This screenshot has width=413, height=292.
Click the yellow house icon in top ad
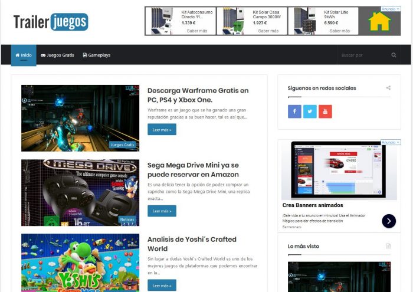pyautogui.click(x=379, y=22)
